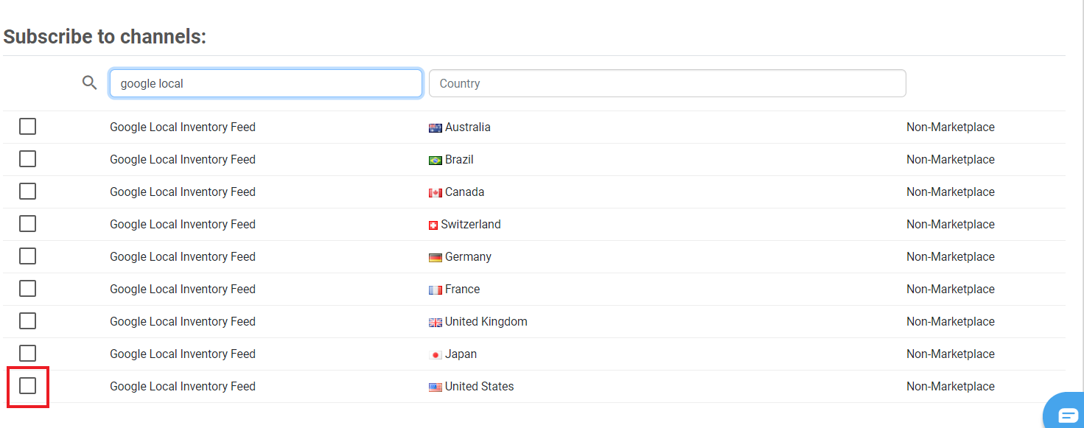Click the 'Germany' country name
Screen dimensions: 1084x428
point(468,256)
